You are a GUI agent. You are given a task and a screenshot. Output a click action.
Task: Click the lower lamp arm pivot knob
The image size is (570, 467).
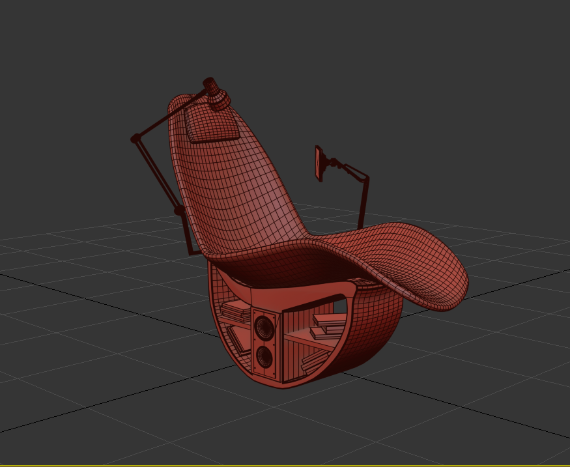click(x=178, y=211)
